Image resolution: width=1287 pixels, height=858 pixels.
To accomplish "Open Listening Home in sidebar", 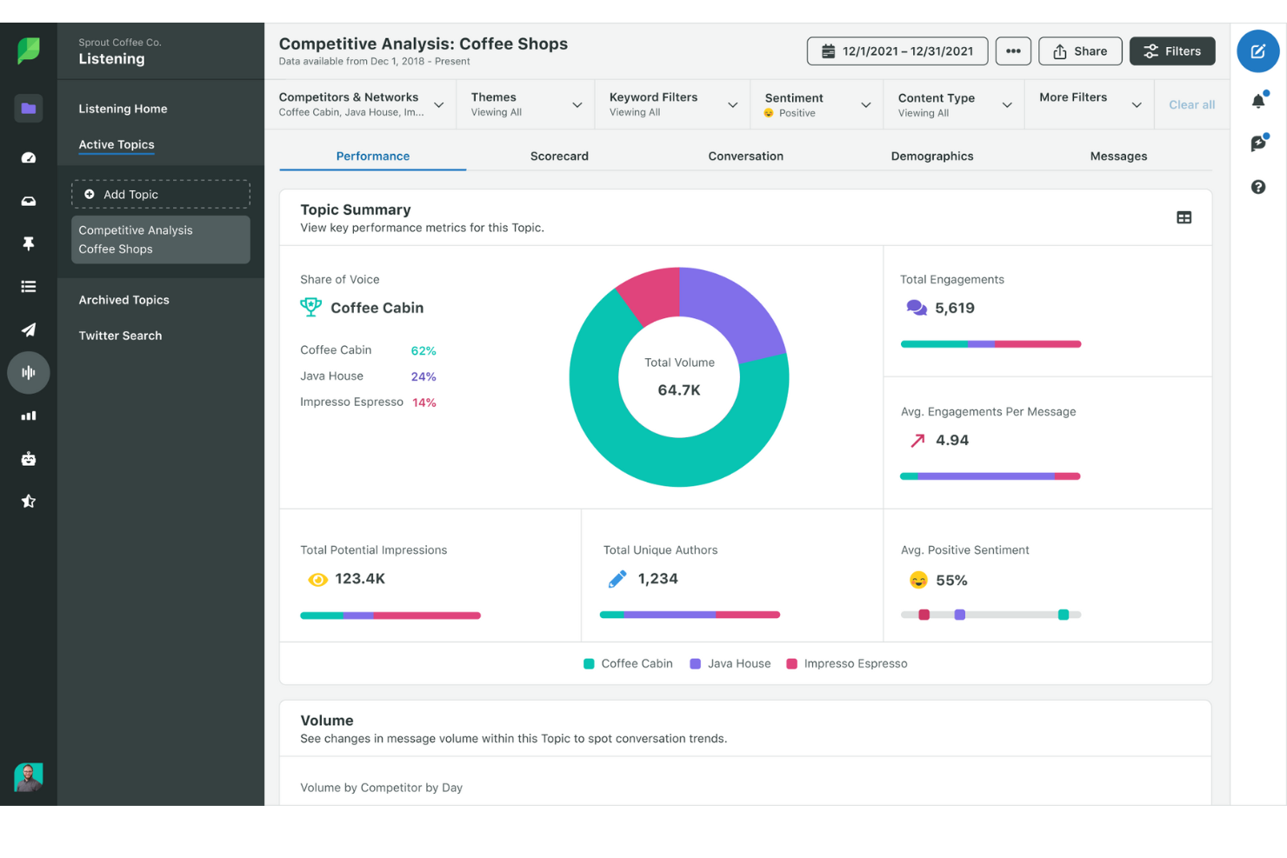I will (123, 109).
